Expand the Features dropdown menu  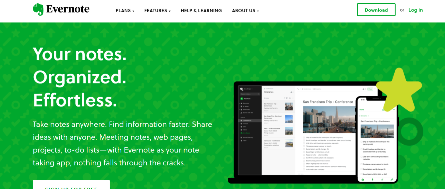coord(157,11)
